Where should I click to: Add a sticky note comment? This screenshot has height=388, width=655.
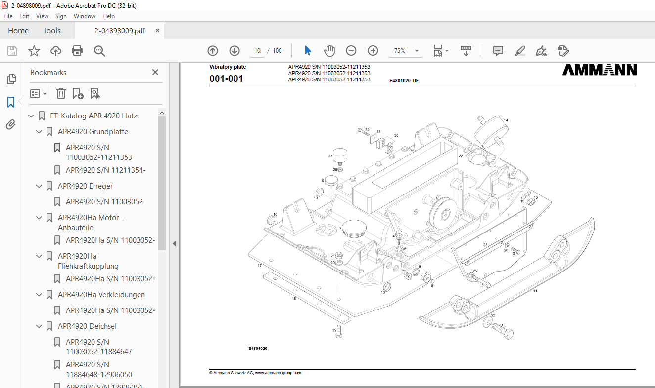coord(498,51)
